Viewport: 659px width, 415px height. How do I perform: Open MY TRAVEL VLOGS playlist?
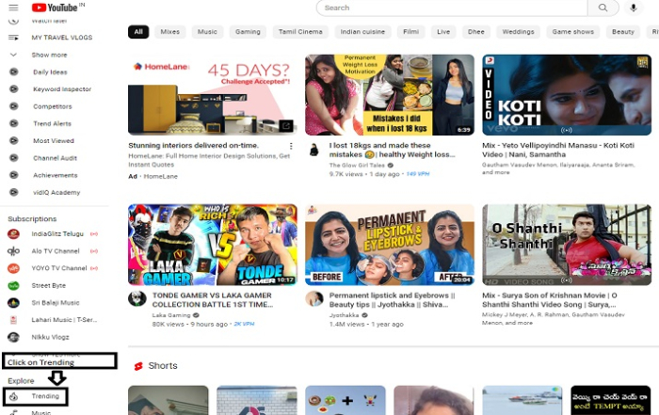62,38
